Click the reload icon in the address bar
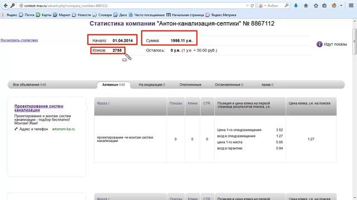 click(252, 6)
